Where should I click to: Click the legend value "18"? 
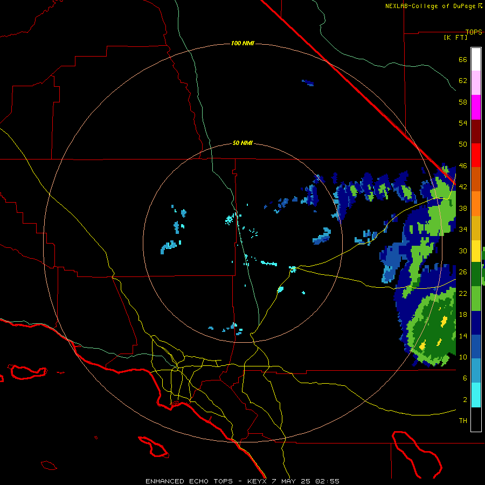coord(463,315)
